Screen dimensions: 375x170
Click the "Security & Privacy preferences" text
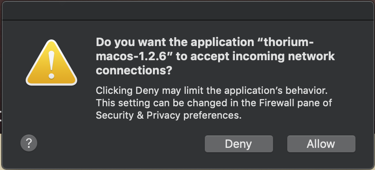[x=168, y=115]
